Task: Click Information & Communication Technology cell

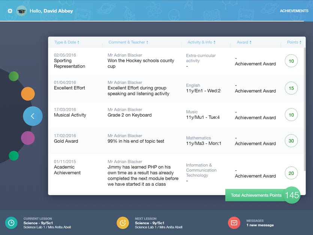Action: tap(201, 170)
